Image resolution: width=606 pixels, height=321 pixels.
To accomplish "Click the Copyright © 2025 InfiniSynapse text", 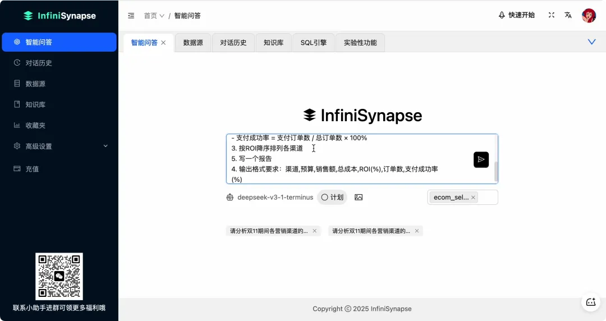I will 362,309.
